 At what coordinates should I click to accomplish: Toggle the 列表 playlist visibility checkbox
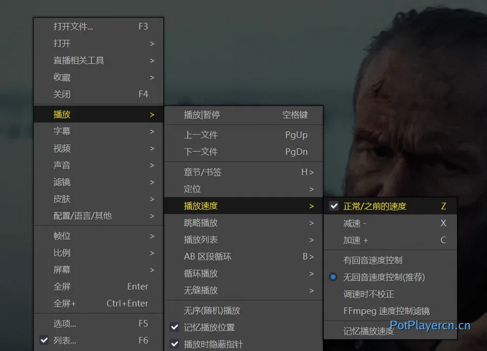61,340
